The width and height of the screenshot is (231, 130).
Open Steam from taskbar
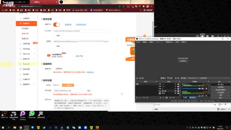pos(44,127)
